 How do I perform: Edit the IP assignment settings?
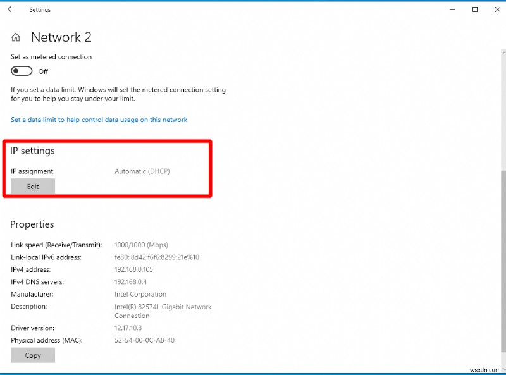32,186
